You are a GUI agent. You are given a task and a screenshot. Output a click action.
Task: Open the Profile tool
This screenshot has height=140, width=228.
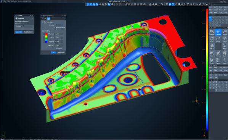click(225, 61)
